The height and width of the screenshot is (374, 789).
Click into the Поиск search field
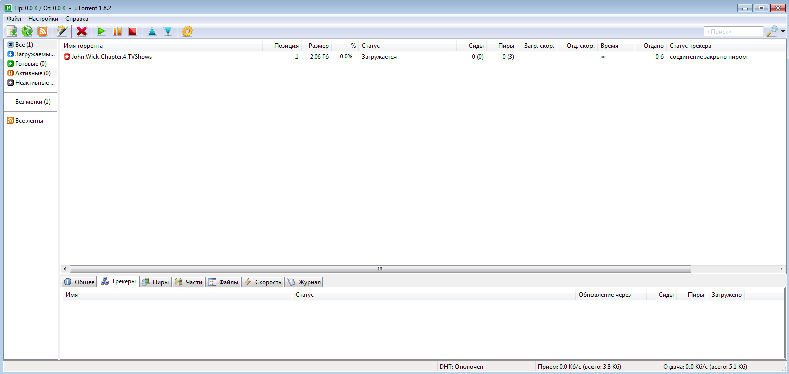tap(733, 31)
